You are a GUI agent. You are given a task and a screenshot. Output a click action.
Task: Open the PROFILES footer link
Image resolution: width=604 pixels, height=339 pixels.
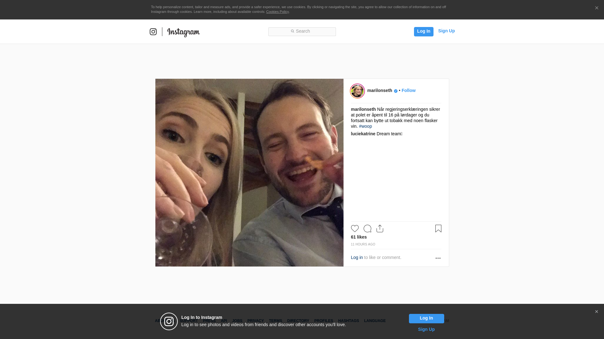point(323,321)
